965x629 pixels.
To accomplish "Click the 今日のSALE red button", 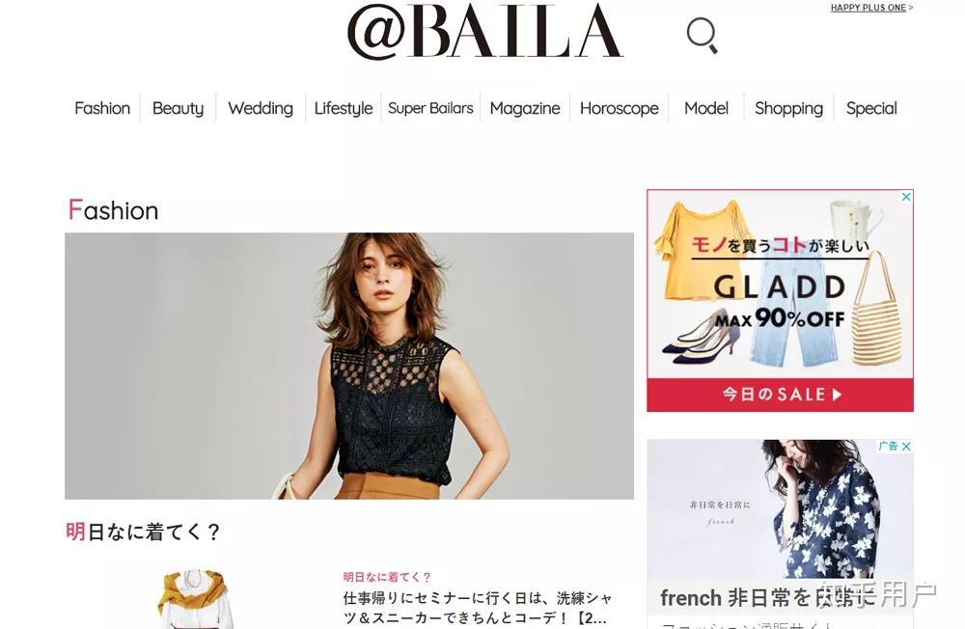I will [x=780, y=395].
